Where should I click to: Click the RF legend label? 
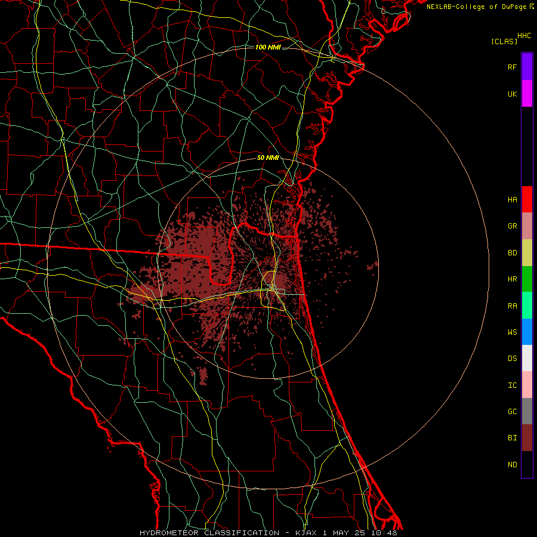[x=513, y=67]
